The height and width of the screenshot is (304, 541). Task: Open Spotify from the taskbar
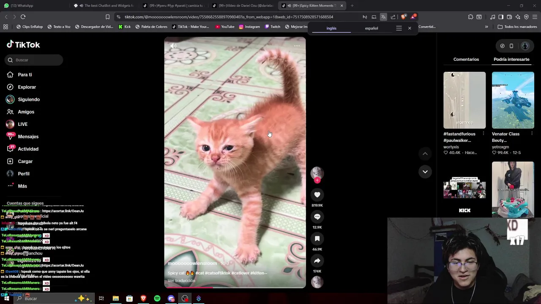click(157, 299)
